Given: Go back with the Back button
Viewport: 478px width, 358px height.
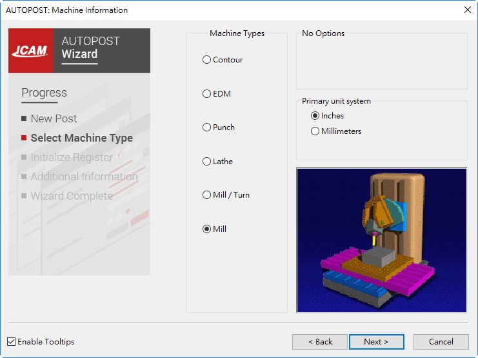Looking at the screenshot, I should [x=320, y=342].
